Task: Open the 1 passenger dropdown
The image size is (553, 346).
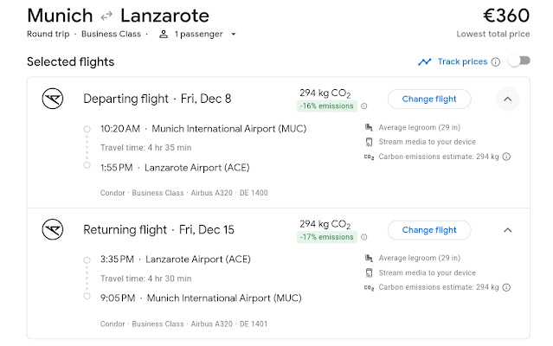Action: (197, 35)
